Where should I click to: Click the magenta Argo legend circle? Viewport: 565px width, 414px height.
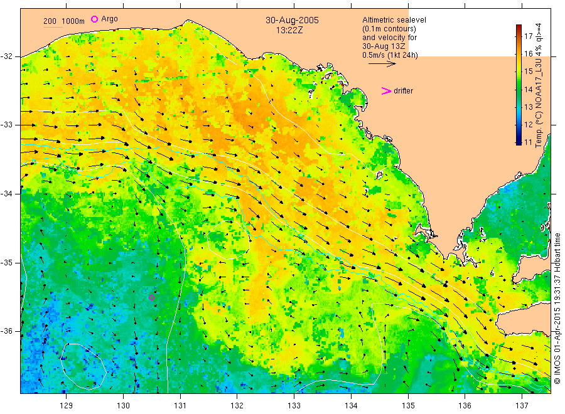point(94,19)
